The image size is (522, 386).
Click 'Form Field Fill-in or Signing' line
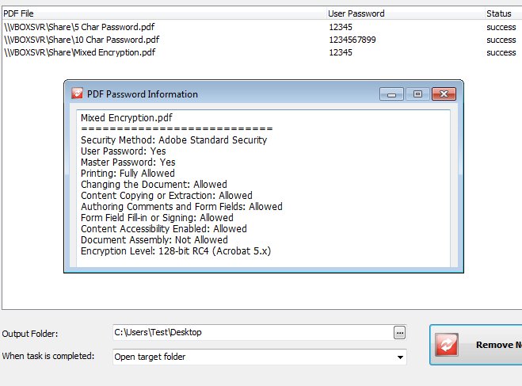coord(157,217)
